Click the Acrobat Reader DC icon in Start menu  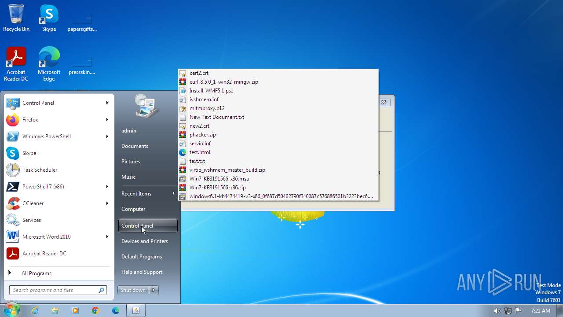pos(13,254)
